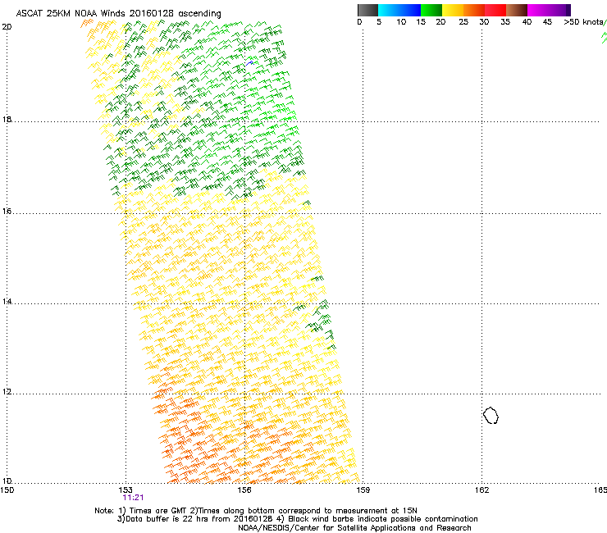Viewport: 607px width, 533px height.
Task: Click the latitude label 18
Action: 7,119
